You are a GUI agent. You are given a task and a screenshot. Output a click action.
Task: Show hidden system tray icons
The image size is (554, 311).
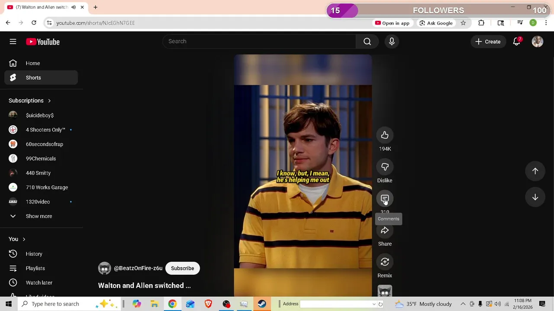pyautogui.click(x=463, y=304)
